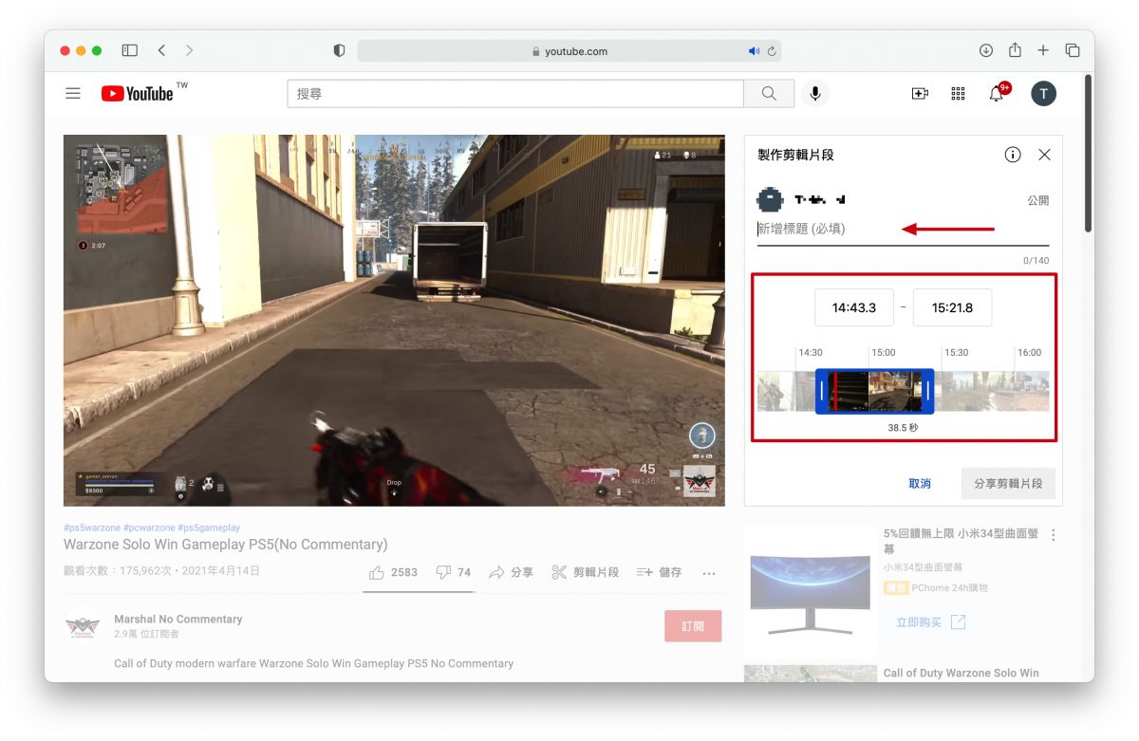Open the video more actions ellipsis
Image resolution: width=1139 pixels, height=741 pixels.
click(709, 573)
